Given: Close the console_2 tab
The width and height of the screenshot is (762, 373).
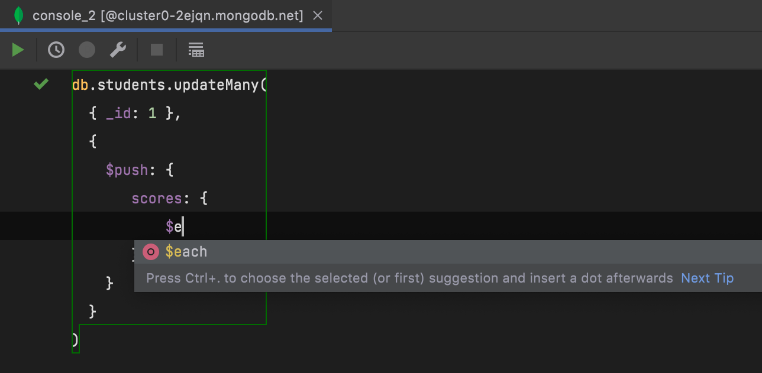Looking at the screenshot, I should point(318,16).
